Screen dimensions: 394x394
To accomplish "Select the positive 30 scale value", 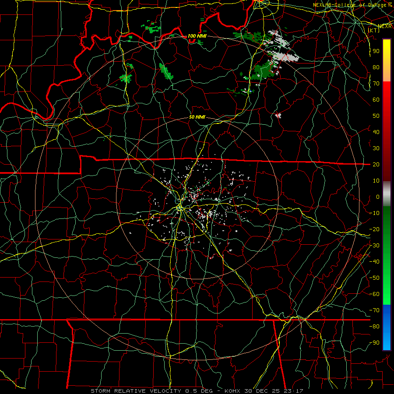I will click(376, 148).
